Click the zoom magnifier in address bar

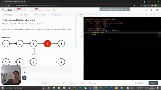(138, 5)
